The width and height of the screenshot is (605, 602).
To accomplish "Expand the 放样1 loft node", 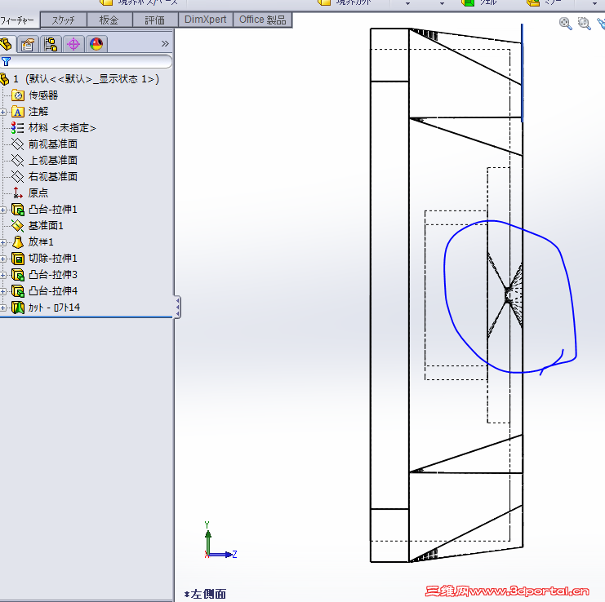I will point(3,242).
